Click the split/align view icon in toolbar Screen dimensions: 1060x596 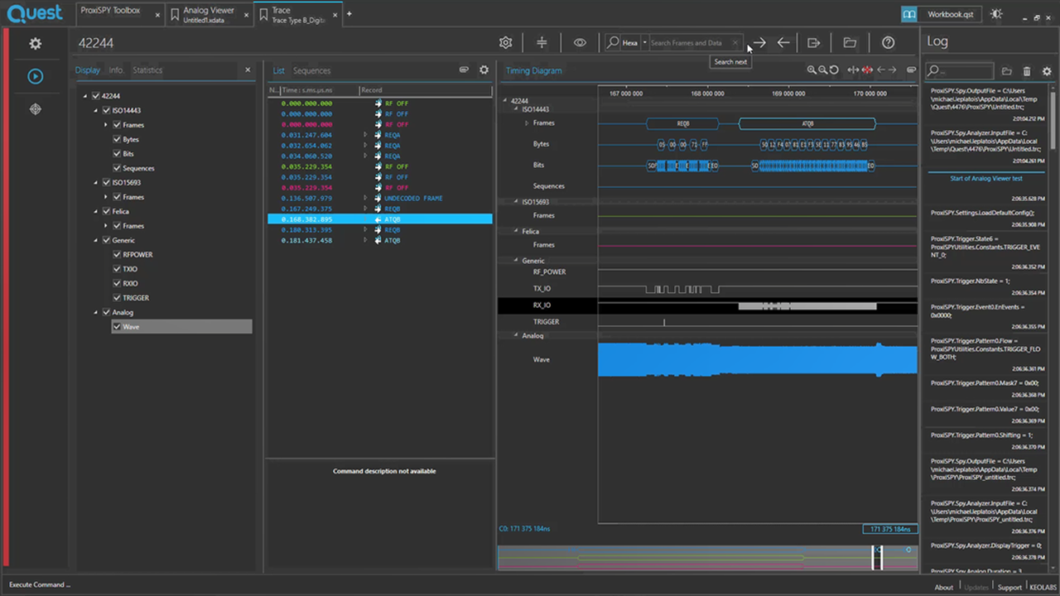pos(542,43)
